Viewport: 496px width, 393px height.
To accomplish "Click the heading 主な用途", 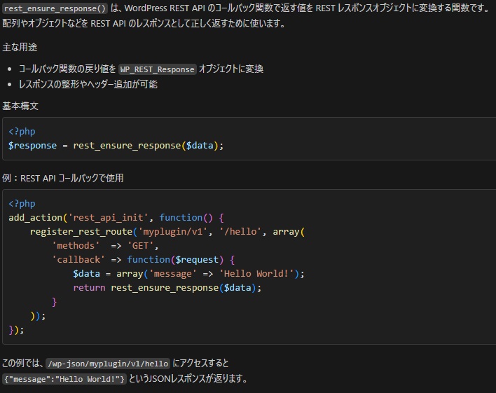I will [x=20, y=47].
